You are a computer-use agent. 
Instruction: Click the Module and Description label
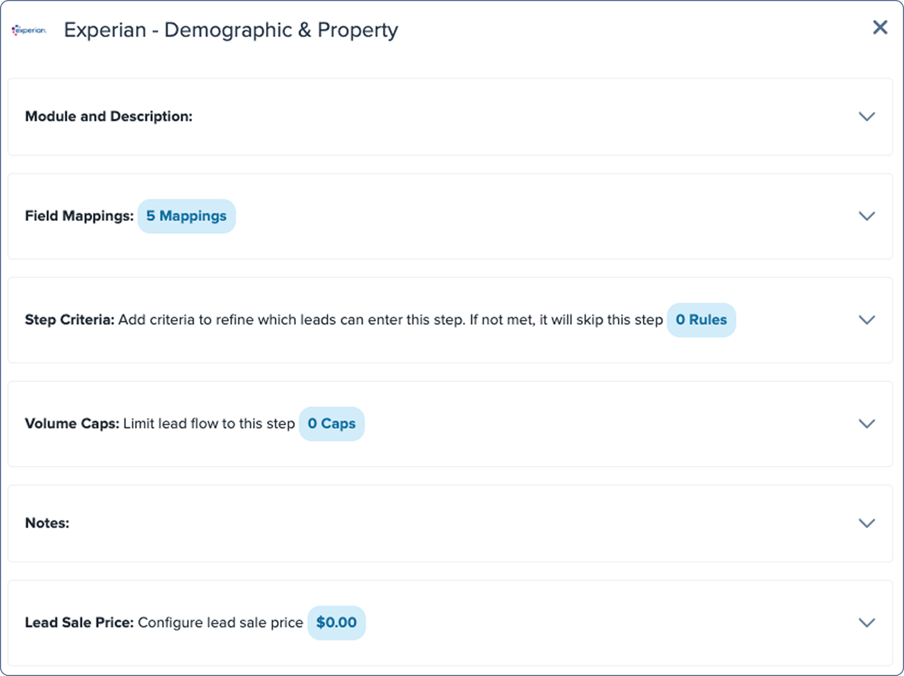tap(109, 116)
